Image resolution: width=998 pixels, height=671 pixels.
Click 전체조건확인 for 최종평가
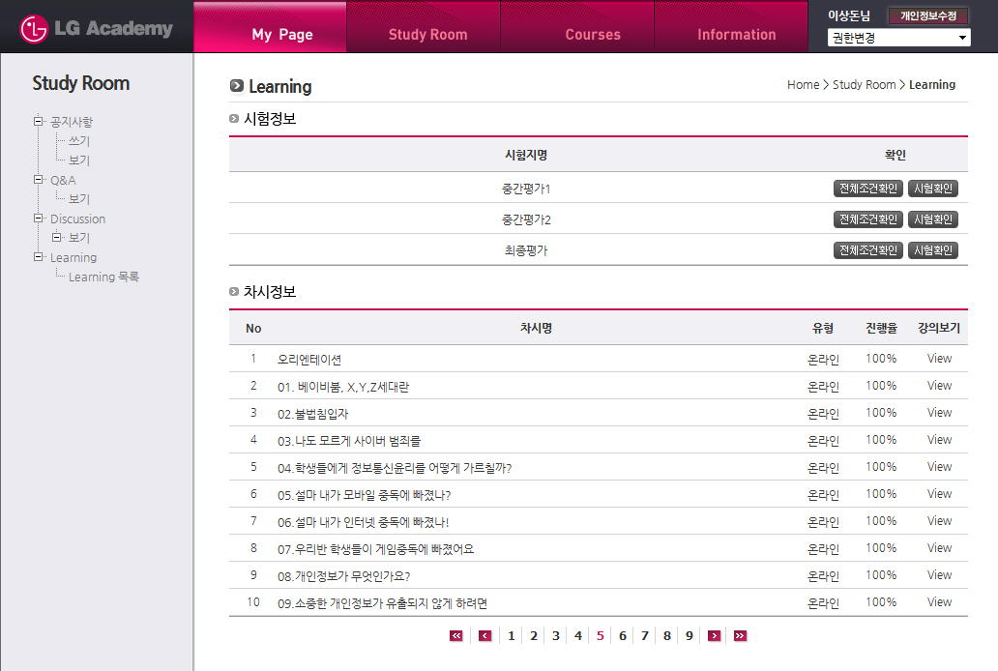[867, 250]
